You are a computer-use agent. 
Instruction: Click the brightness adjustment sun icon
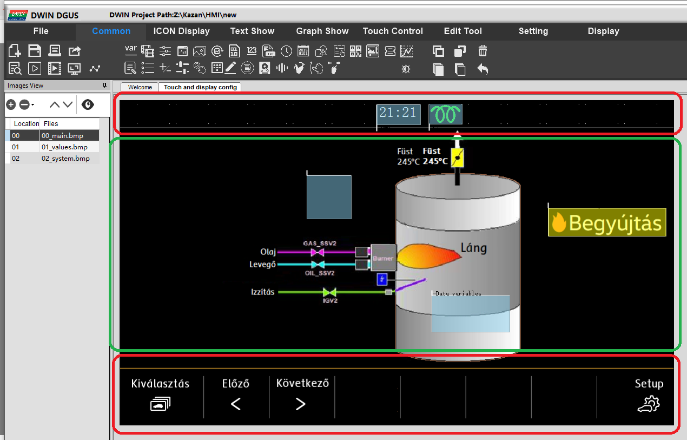[406, 69]
